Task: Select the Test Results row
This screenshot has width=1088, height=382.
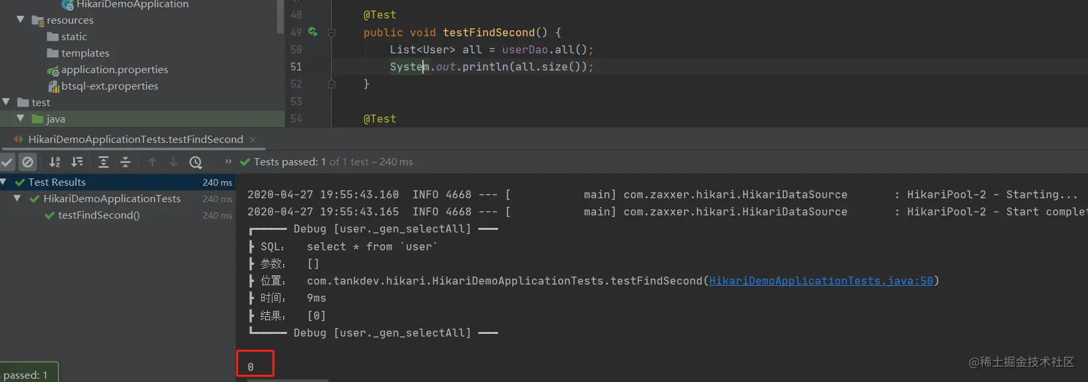Action: point(117,182)
